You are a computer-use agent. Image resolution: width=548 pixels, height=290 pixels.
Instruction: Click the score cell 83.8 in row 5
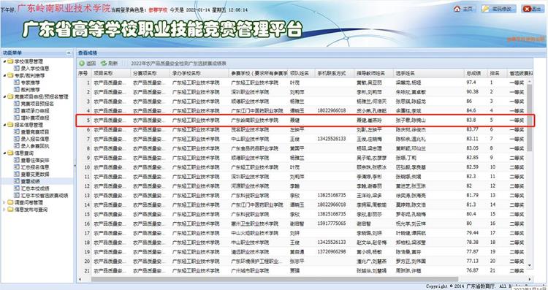click(x=471, y=121)
